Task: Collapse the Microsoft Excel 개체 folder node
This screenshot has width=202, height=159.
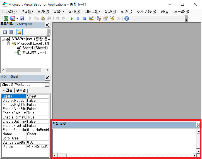Action: point(8,44)
